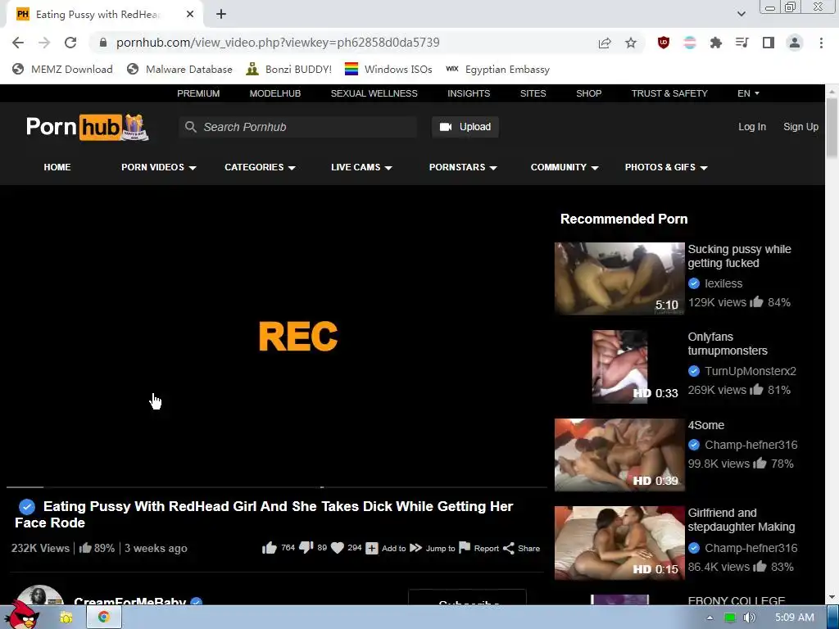Show hidden system tray icons

click(710, 618)
